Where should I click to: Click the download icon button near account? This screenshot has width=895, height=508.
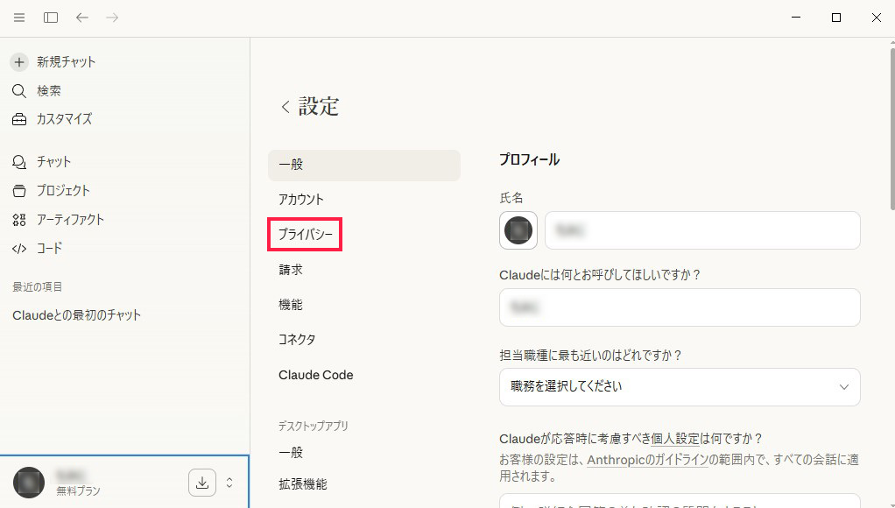tap(201, 483)
